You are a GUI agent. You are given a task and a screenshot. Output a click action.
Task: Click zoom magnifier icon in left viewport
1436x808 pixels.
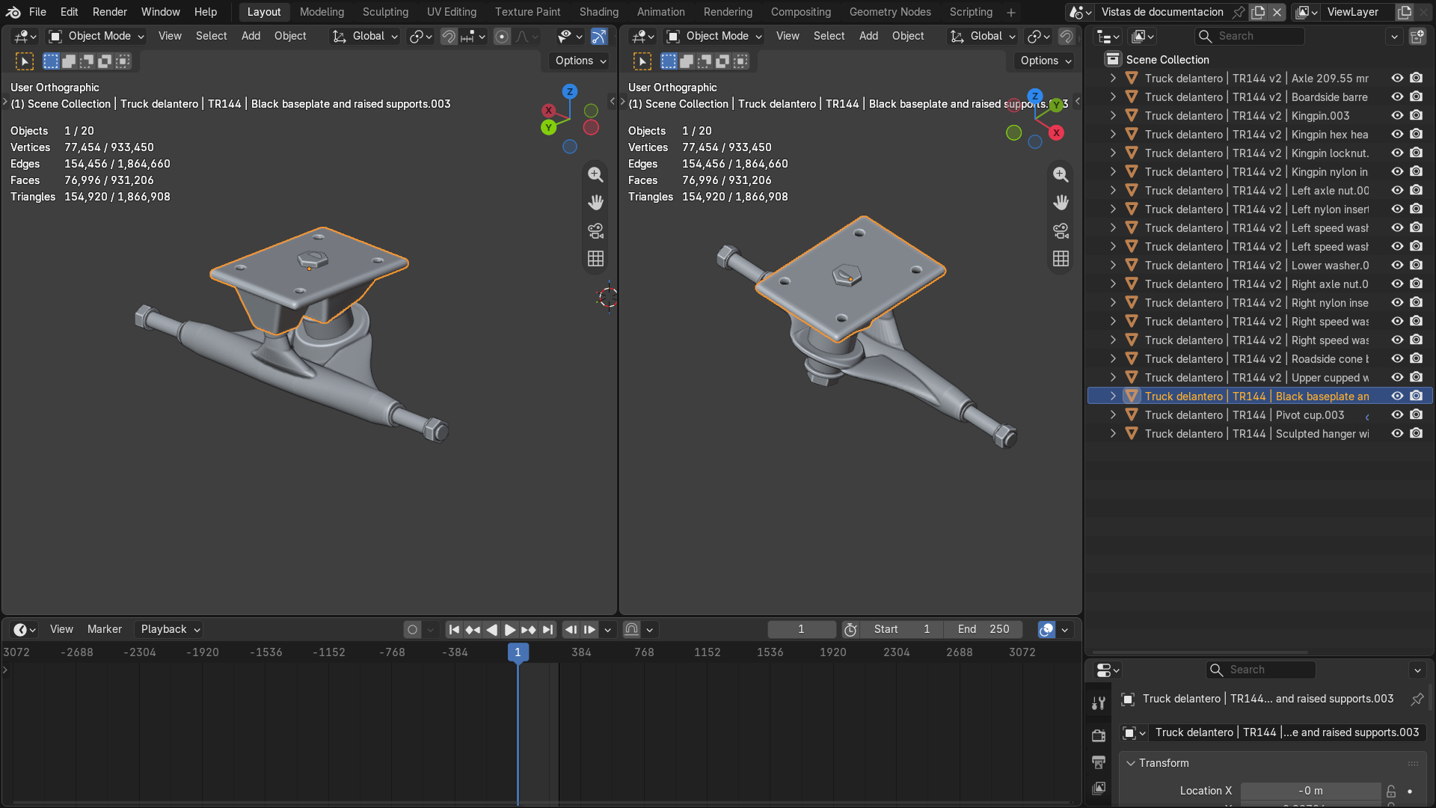pyautogui.click(x=595, y=174)
